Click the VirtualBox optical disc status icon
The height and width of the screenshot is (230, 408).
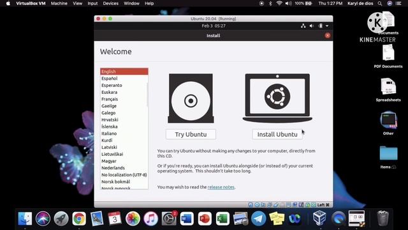coord(257,205)
